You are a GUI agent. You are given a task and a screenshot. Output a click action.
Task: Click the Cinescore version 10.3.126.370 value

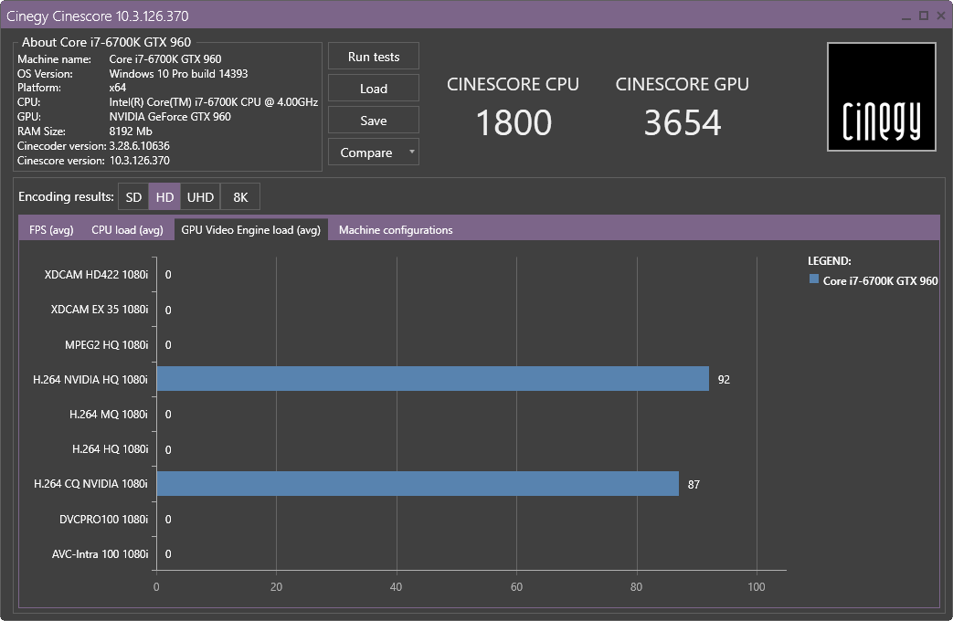tap(139, 161)
